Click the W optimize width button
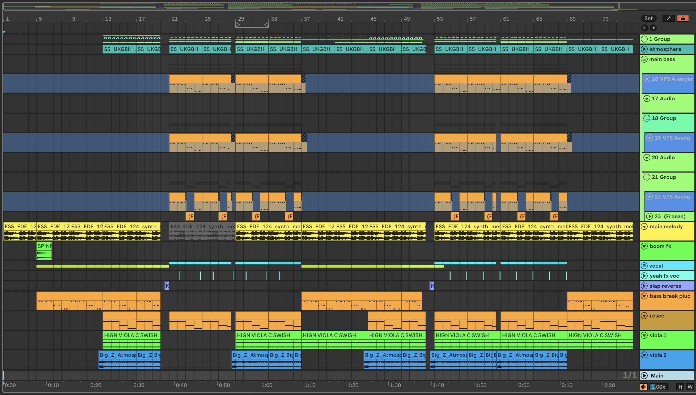This screenshot has width=696, height=395. (690, 387)
